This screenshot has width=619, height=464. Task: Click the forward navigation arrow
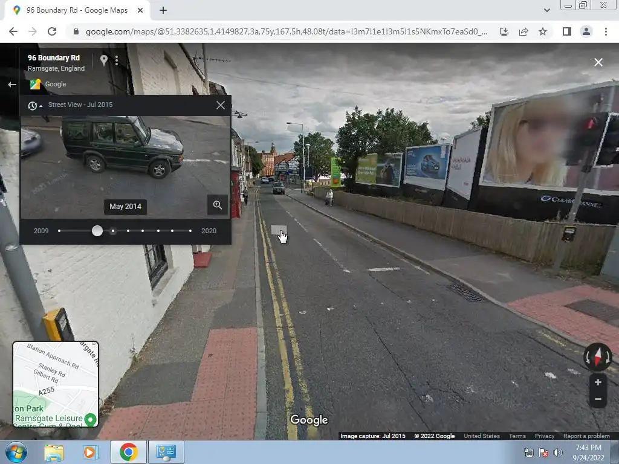33,31
